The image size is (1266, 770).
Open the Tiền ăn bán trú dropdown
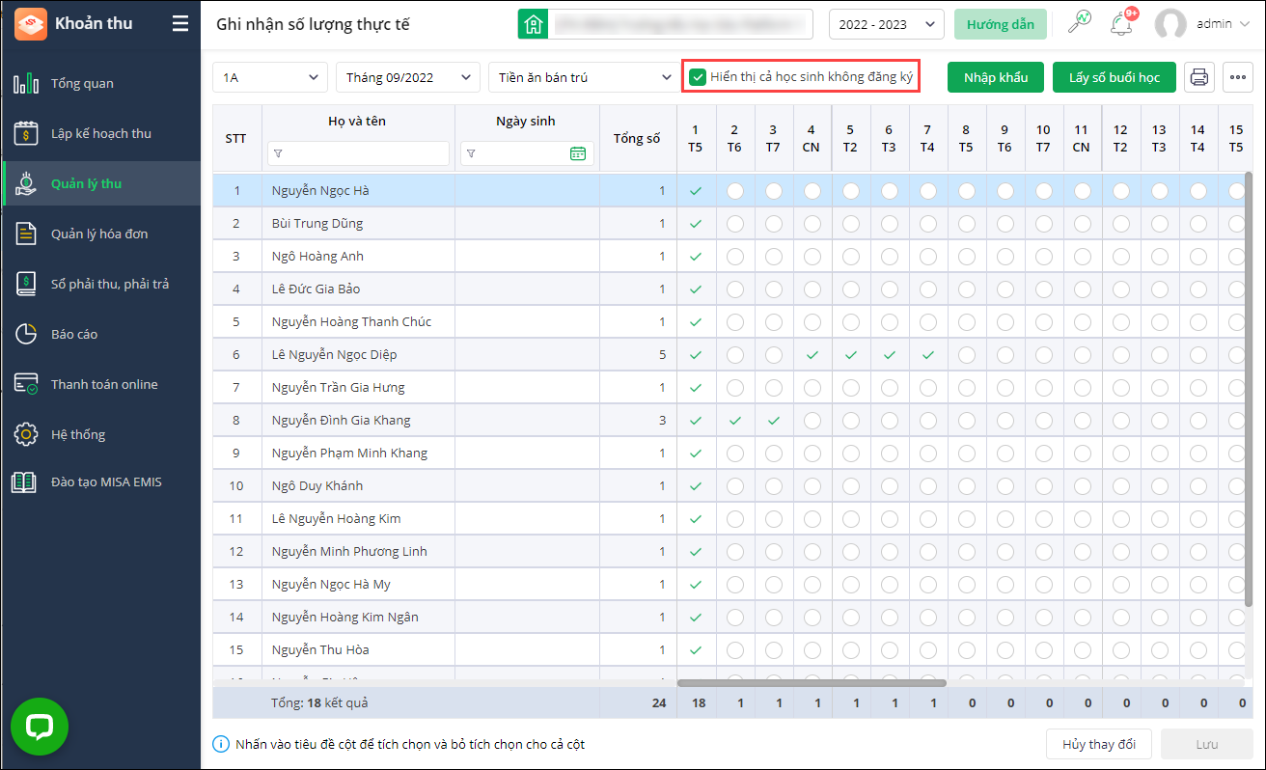pos(582,77)
